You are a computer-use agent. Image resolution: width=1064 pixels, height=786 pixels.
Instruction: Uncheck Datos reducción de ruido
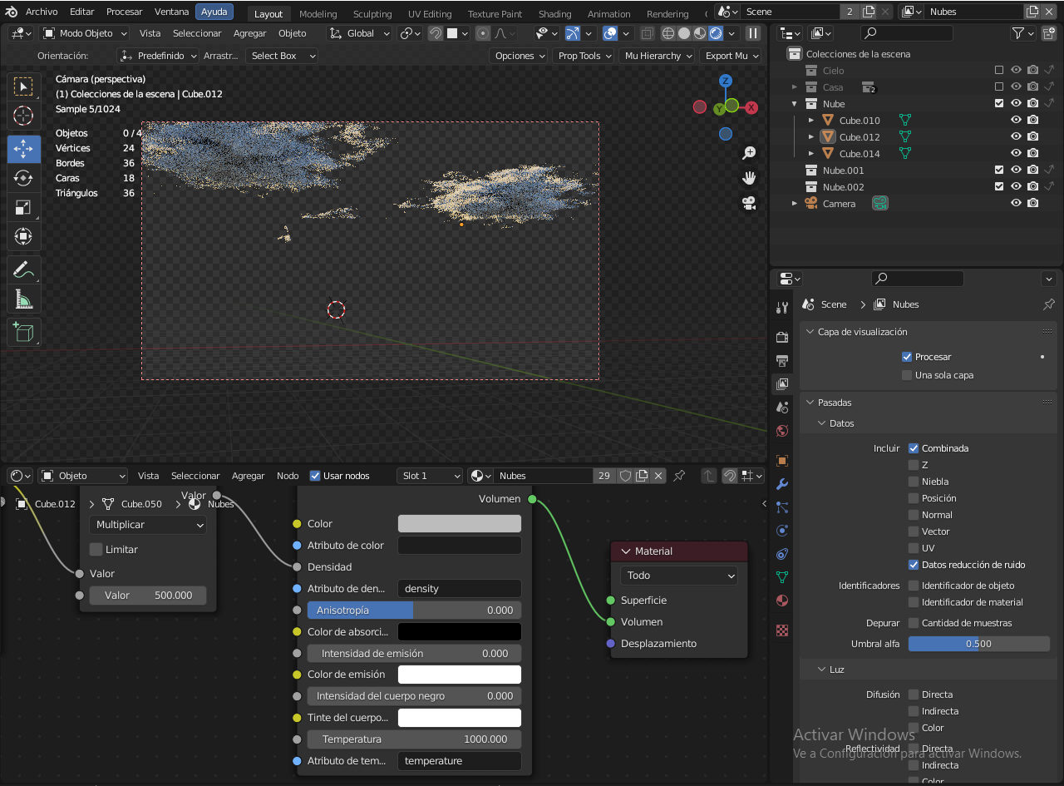pos(914,565)
